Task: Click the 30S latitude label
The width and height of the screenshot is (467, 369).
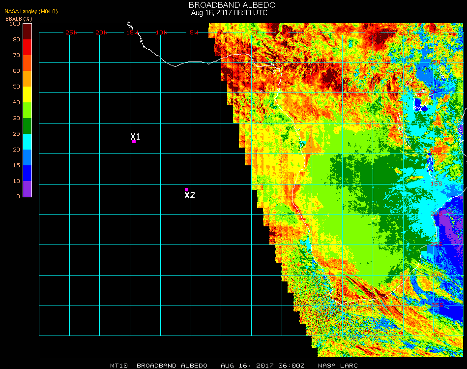Action: [x=437, y=274]
